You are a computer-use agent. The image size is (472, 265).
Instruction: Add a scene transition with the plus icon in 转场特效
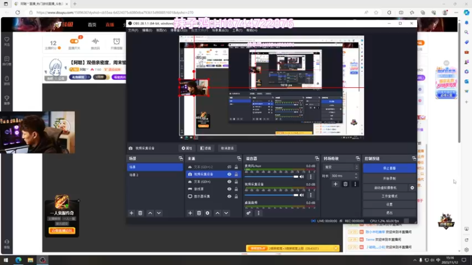pos(335,184)
